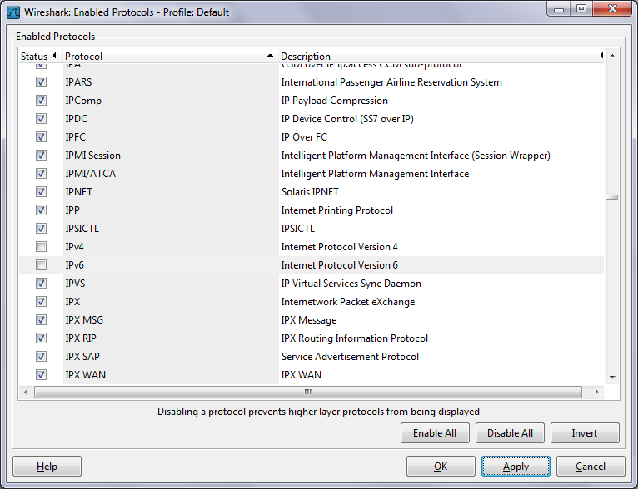Maximize the Enabled Protocols window
638x489 pixels.
pyautogui.click(x=581, y=9)
